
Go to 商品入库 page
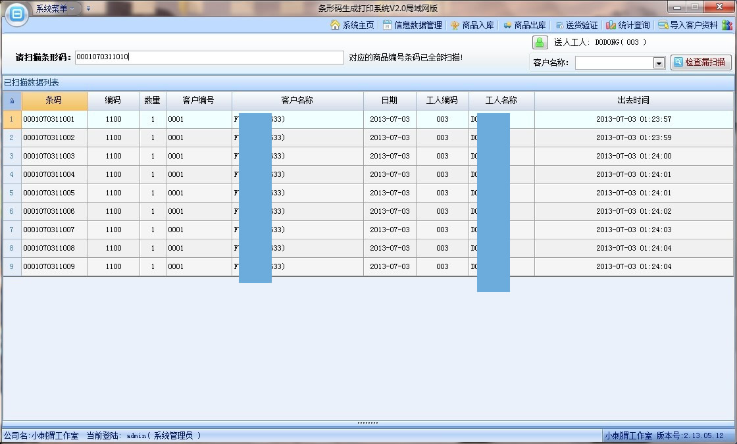472,25
